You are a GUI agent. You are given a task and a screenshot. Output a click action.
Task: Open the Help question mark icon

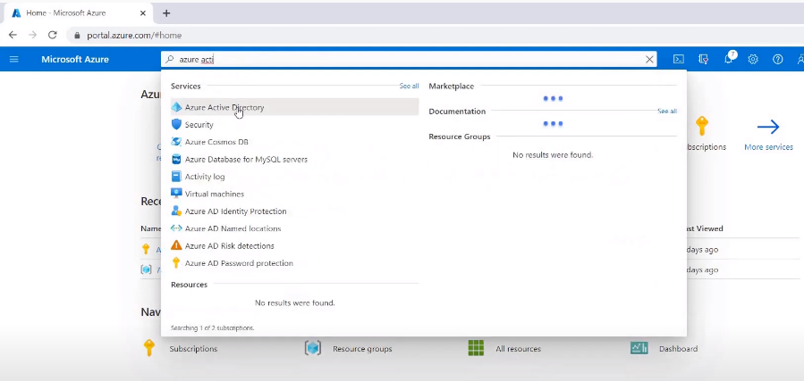778,59
